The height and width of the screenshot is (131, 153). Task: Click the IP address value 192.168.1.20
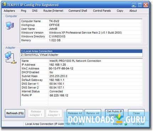pos(58,65)
